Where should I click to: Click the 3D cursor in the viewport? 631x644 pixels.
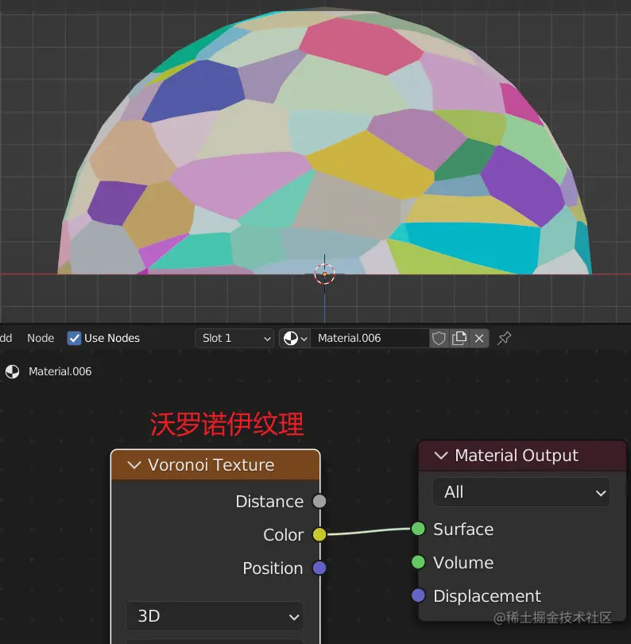324,274
